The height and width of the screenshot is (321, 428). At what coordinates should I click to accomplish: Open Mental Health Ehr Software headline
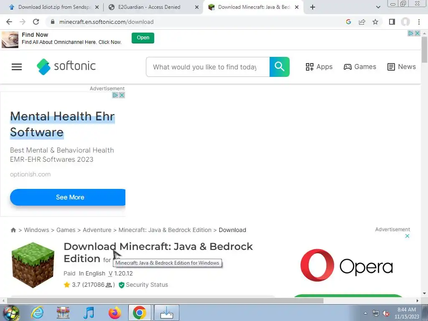tap(62, 124)
